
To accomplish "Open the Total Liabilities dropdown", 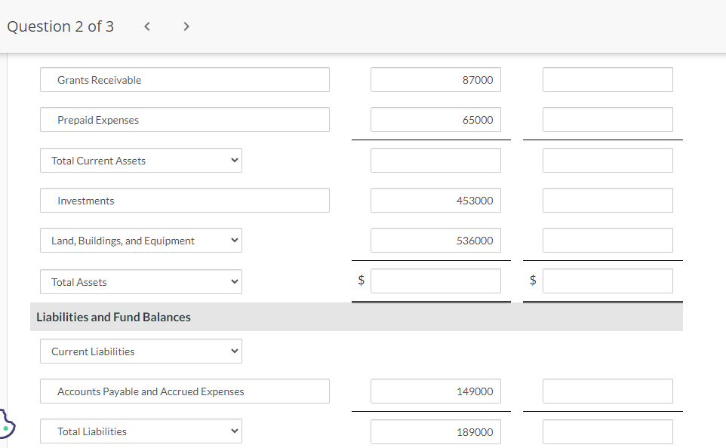I will pos(140,431).
